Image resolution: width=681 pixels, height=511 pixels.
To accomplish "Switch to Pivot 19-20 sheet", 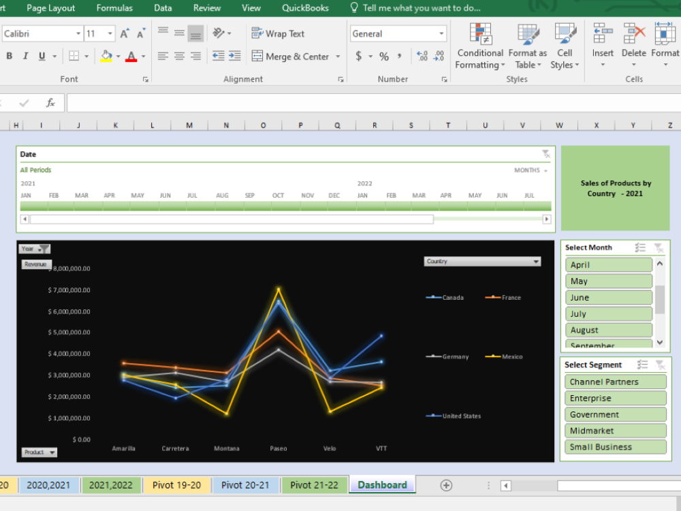I will pyautogui.click(x=177, y=485).
